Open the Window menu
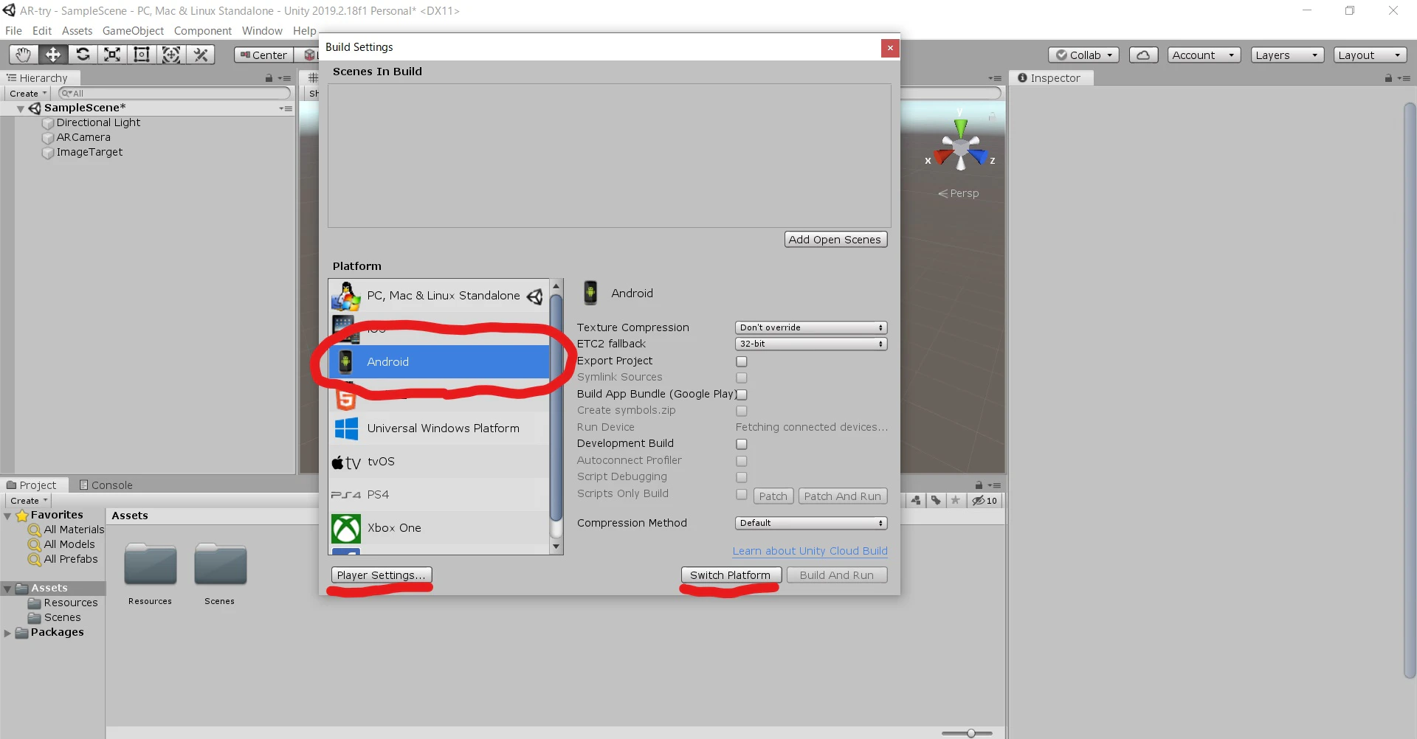The width and height of the screenshot is (1417, 739). coord(262,31)
